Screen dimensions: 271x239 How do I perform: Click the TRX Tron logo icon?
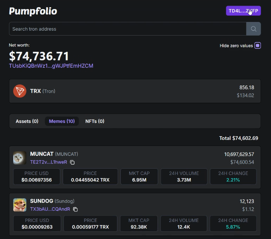tap(20, 91)
